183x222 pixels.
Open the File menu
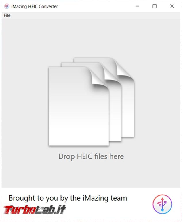(x=7, y=15)
